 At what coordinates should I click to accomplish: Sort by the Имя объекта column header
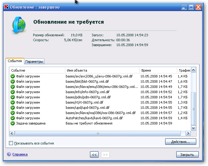point(102,70)
